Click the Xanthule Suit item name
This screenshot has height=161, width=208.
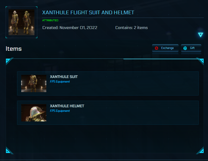[x=64, y=77]
